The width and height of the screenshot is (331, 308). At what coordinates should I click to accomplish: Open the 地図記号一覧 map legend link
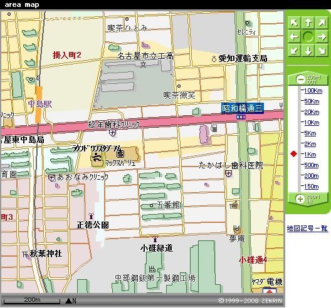(307, 228)
